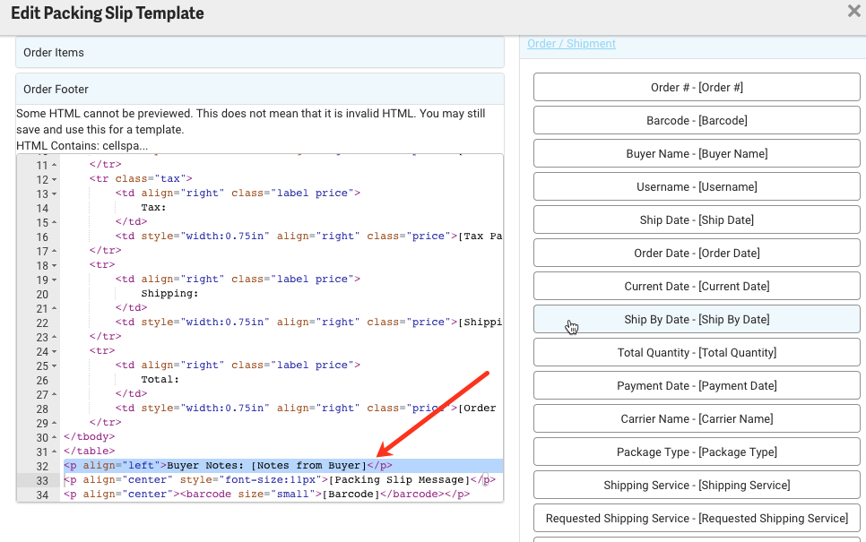Place cursor on the Buyer Notes code line
Viewport: 866px width, 542px height.
coord(269,466)
